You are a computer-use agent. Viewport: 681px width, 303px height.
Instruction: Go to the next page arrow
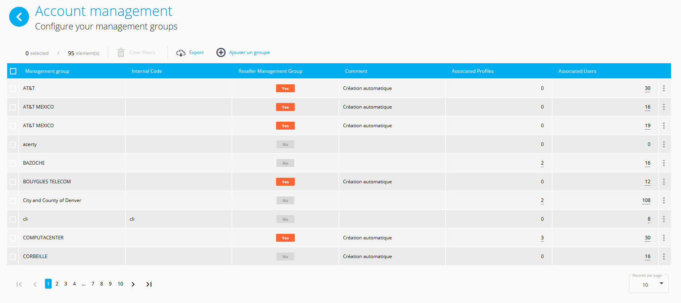tap(133, 284)
